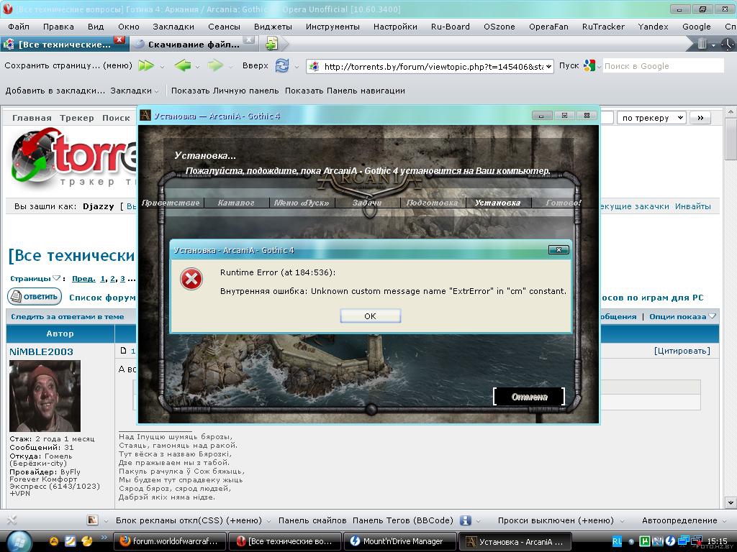This screenshot has height=552, width=737.
Task: Click the green tray icon next to RU
Action: tap(645, 541)
